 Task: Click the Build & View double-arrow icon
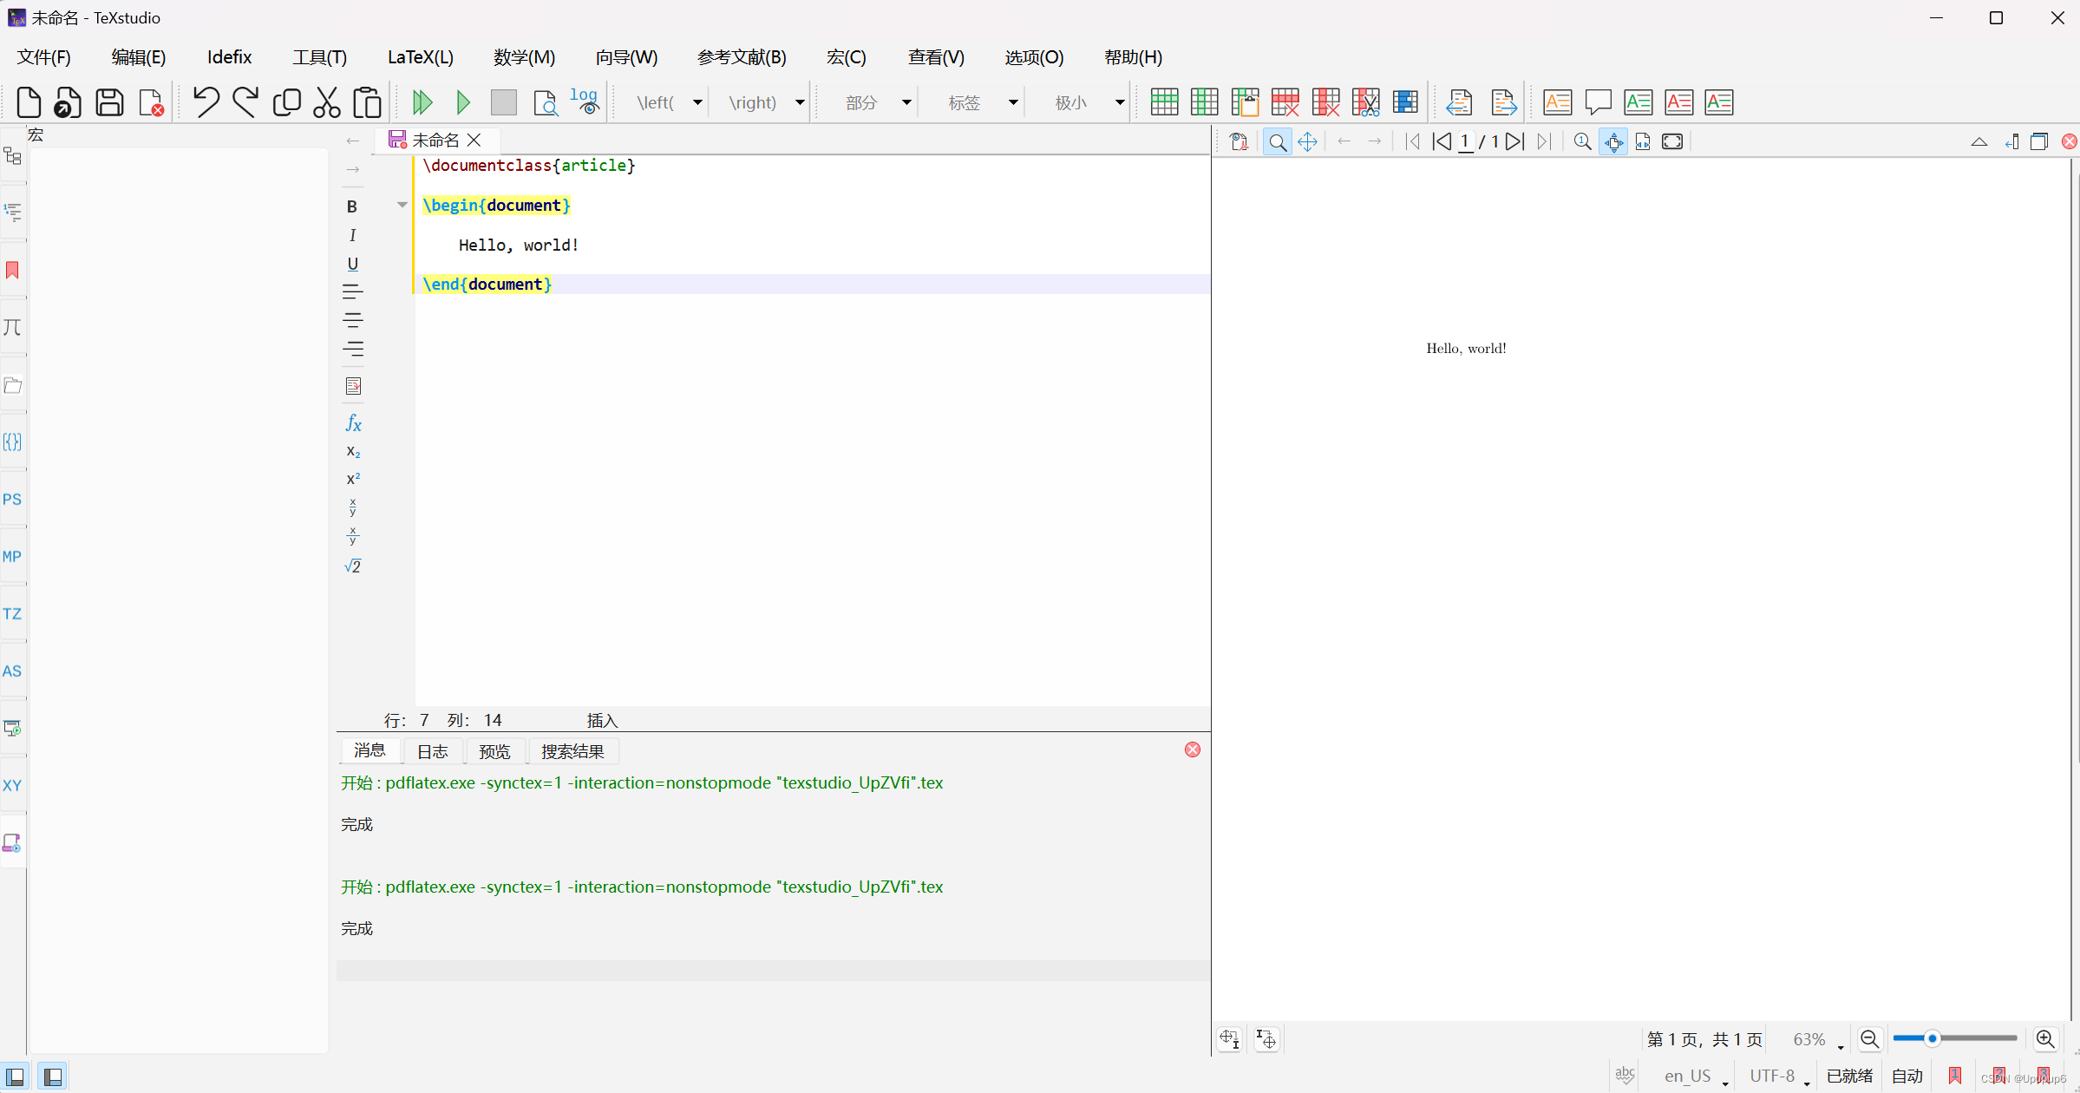(x=422, y=102)
